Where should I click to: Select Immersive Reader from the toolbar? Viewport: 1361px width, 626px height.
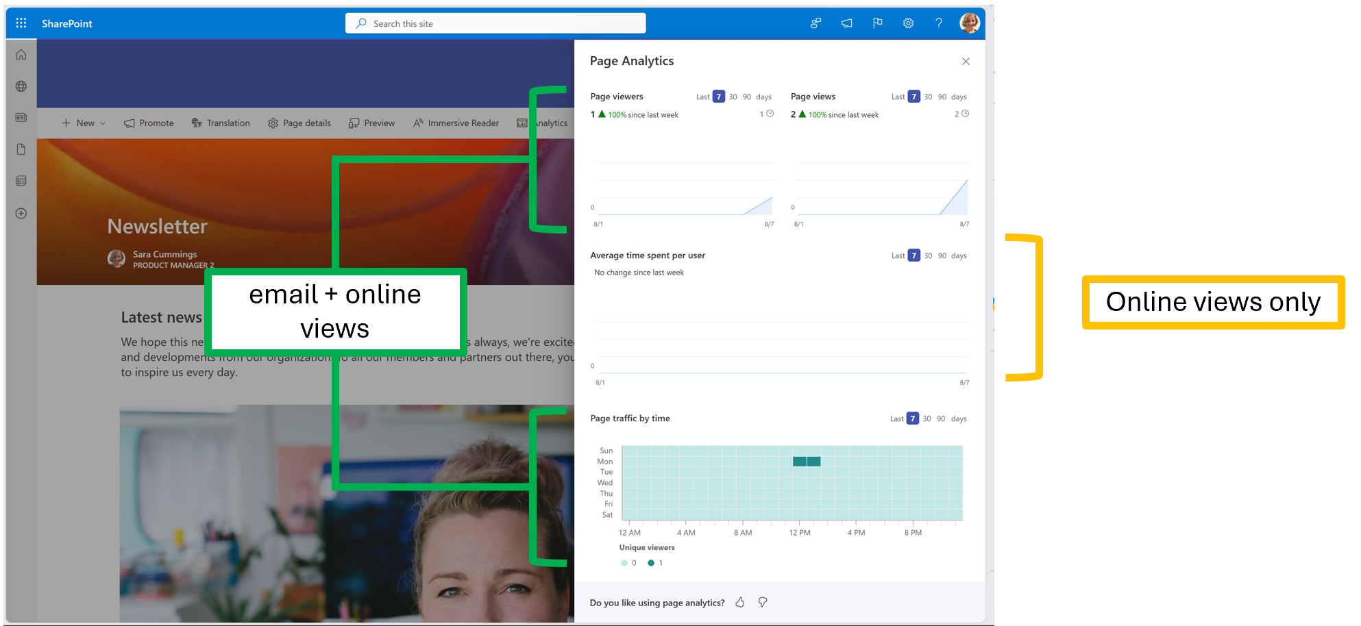pyautogui.click(x=456, y=123)
